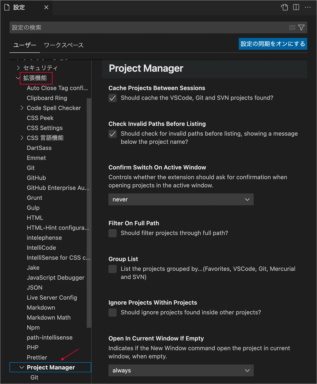Switch to the ワークスペース tab
The width and height of the screenshot is (317, 384).
click(64, 45)
